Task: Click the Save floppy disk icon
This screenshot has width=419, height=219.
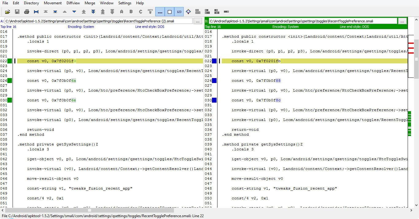Action: point(17,12)
